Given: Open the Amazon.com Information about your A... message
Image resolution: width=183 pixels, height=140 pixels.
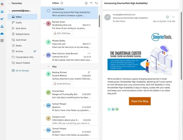Looking at the screenshot, I should pos(70,120).
